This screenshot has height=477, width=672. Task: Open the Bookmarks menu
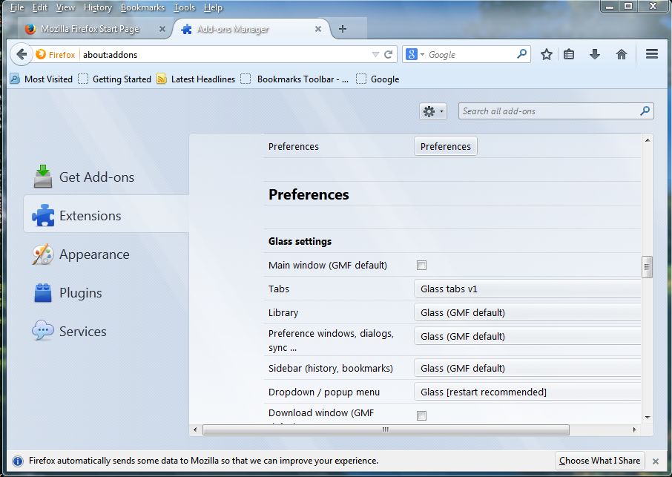(142, 7)
